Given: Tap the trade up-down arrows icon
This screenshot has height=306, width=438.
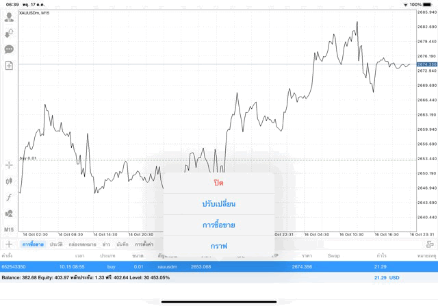Looking at the screenshot, I should click(x=9, y=33).
